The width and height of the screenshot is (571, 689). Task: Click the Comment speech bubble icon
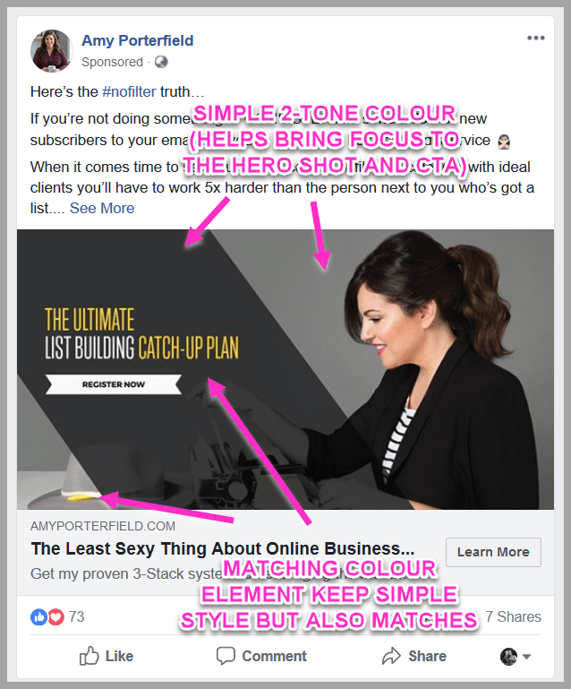tap(226, 656)
